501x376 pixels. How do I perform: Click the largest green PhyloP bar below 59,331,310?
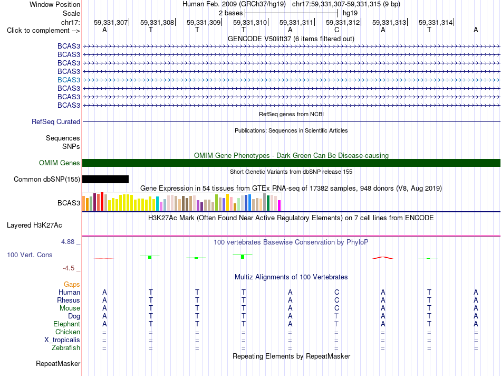[x=243, y=257]
